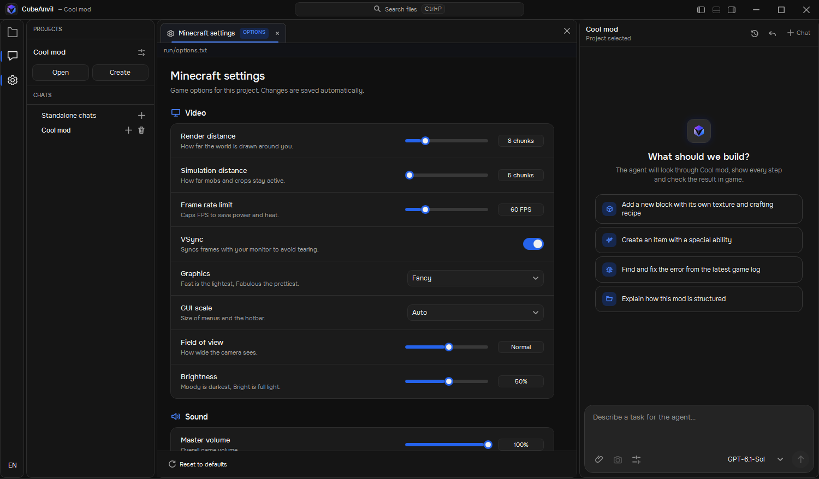Start a new Chat
This screenshot has height=479, width=819.
click(798, 33)
